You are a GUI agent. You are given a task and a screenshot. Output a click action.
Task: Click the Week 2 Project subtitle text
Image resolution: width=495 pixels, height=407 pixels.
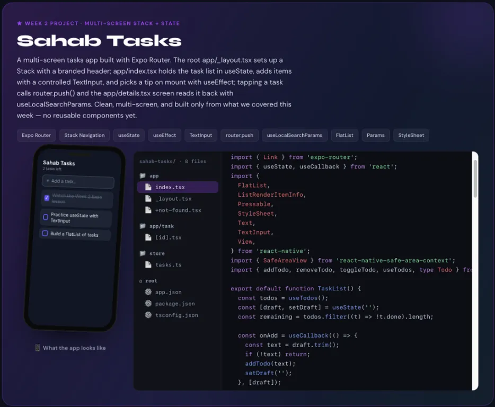[x=102, y=23]
